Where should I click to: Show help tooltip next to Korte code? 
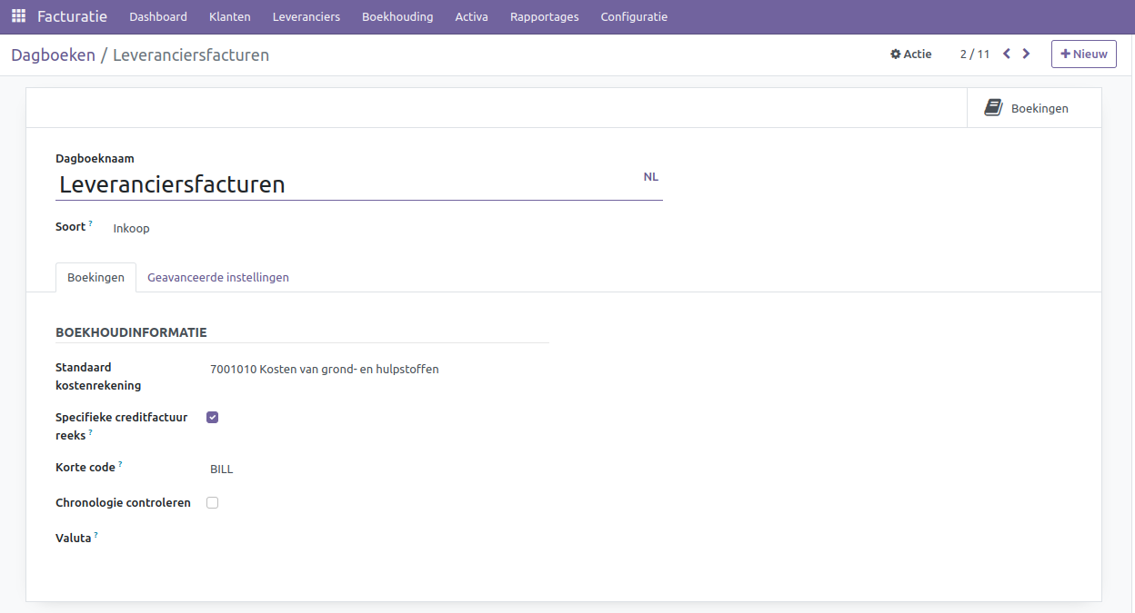(x=120, y=464)
